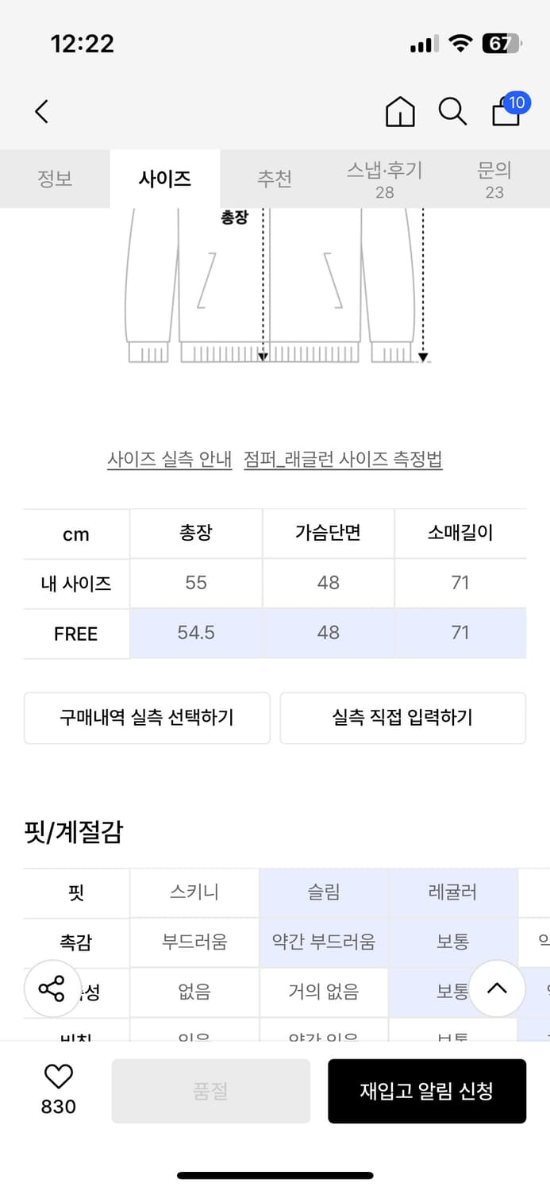Open the shopping cart showing 10 items
This screenshot has height=1191, width=550.
pyautogui.click(x=505, y=114)
